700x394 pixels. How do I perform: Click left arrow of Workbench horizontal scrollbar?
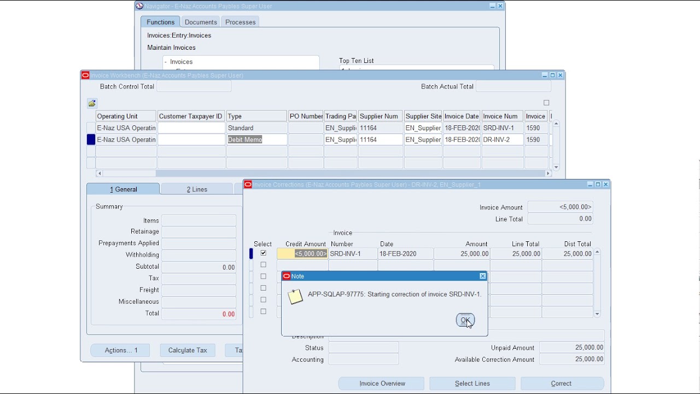99,173
